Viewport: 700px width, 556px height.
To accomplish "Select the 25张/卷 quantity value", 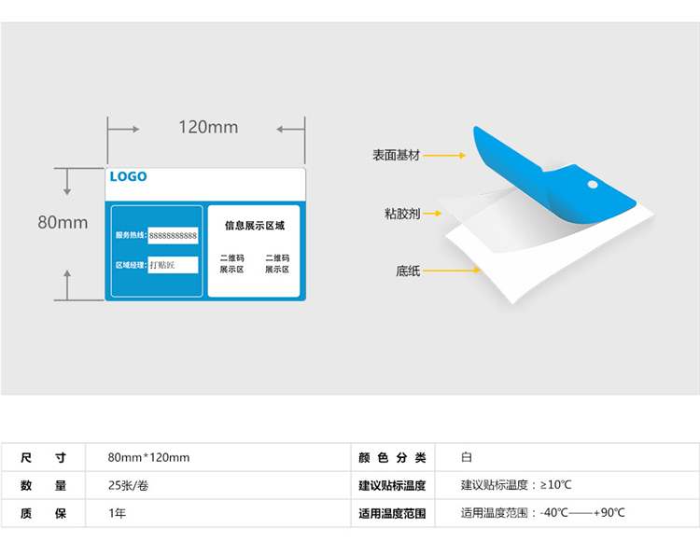I will [128, 485].
